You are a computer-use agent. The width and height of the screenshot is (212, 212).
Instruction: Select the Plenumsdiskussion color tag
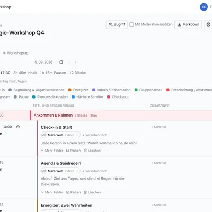[50, 97]
